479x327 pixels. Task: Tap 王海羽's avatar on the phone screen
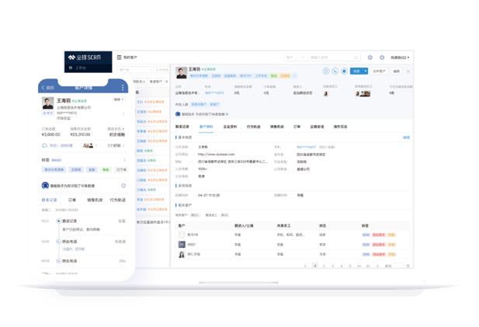pyautogui.click(x=47, y=103)
